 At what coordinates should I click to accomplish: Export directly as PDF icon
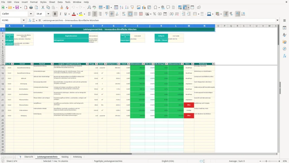tap(26, 7)
